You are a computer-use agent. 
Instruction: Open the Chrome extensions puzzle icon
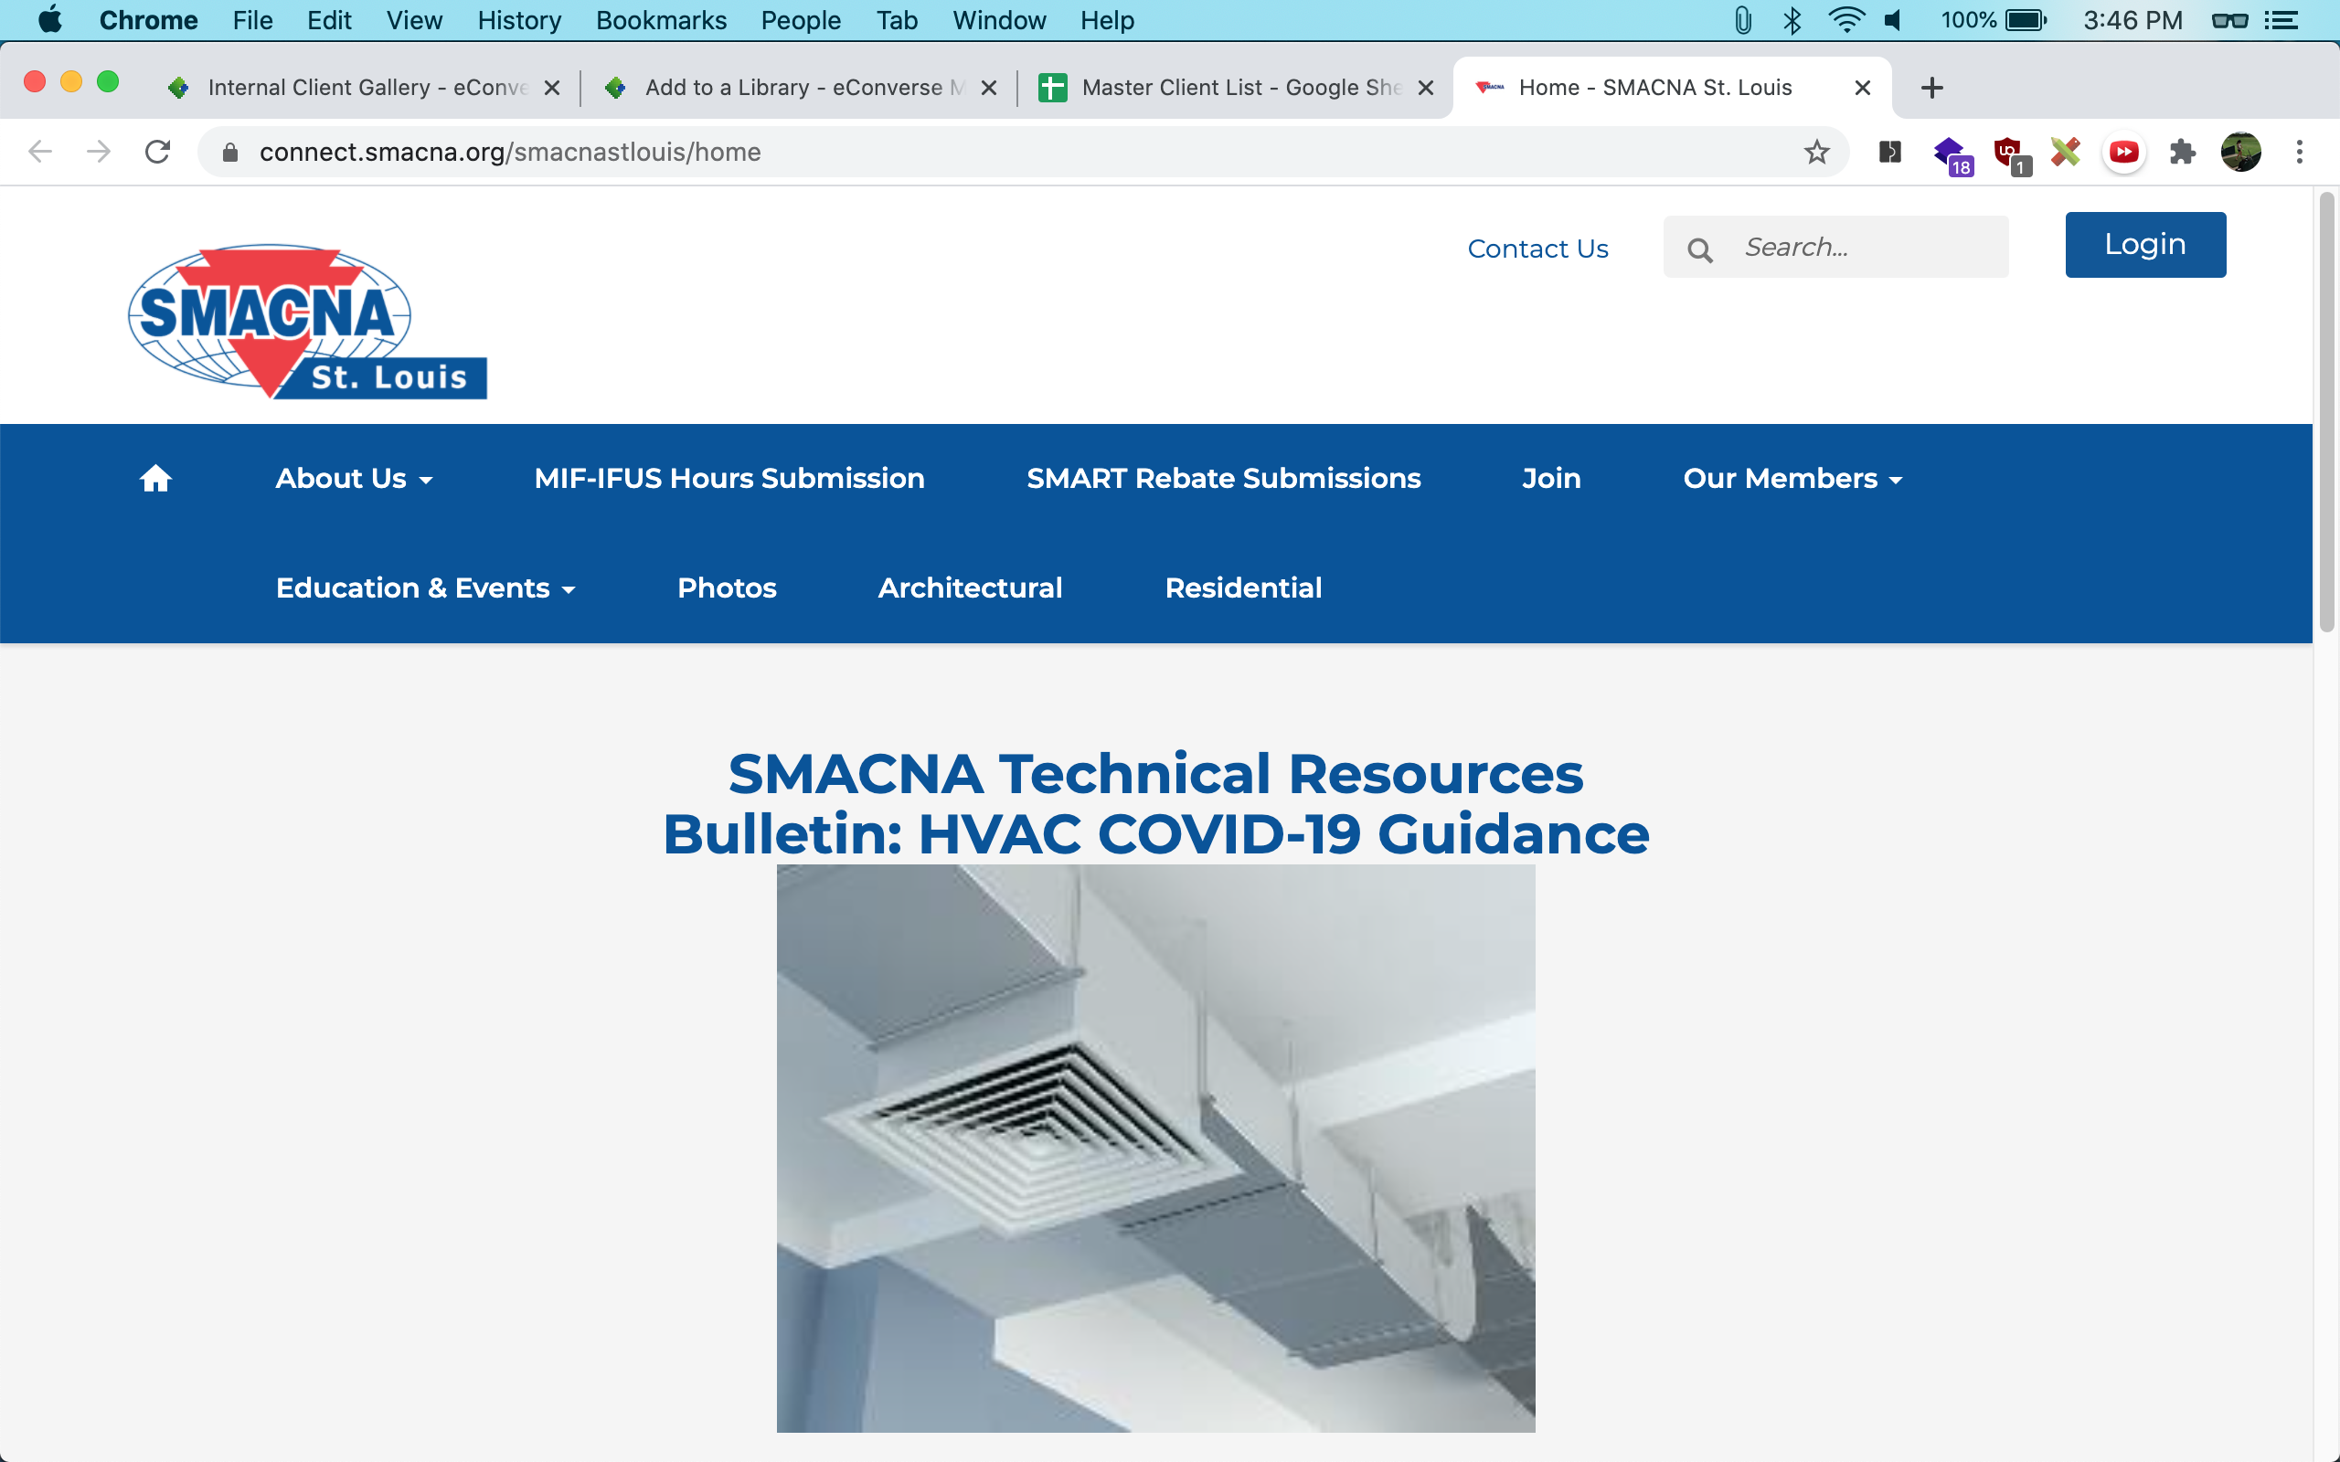2182,152
